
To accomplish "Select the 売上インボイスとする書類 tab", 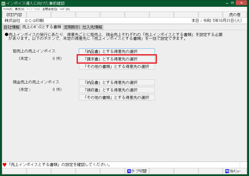I will [41, 27].
